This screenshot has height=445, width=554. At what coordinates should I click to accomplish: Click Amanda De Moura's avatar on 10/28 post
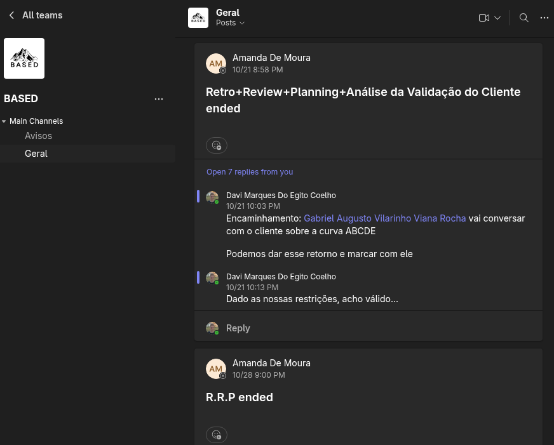(x=216, y=369)
